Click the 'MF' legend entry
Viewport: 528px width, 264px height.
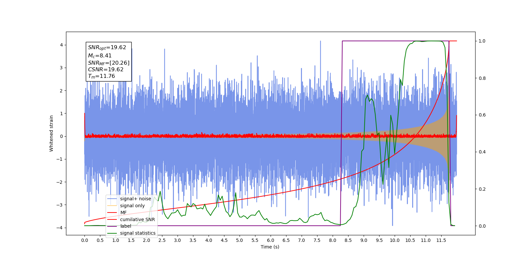pos(117,213)
